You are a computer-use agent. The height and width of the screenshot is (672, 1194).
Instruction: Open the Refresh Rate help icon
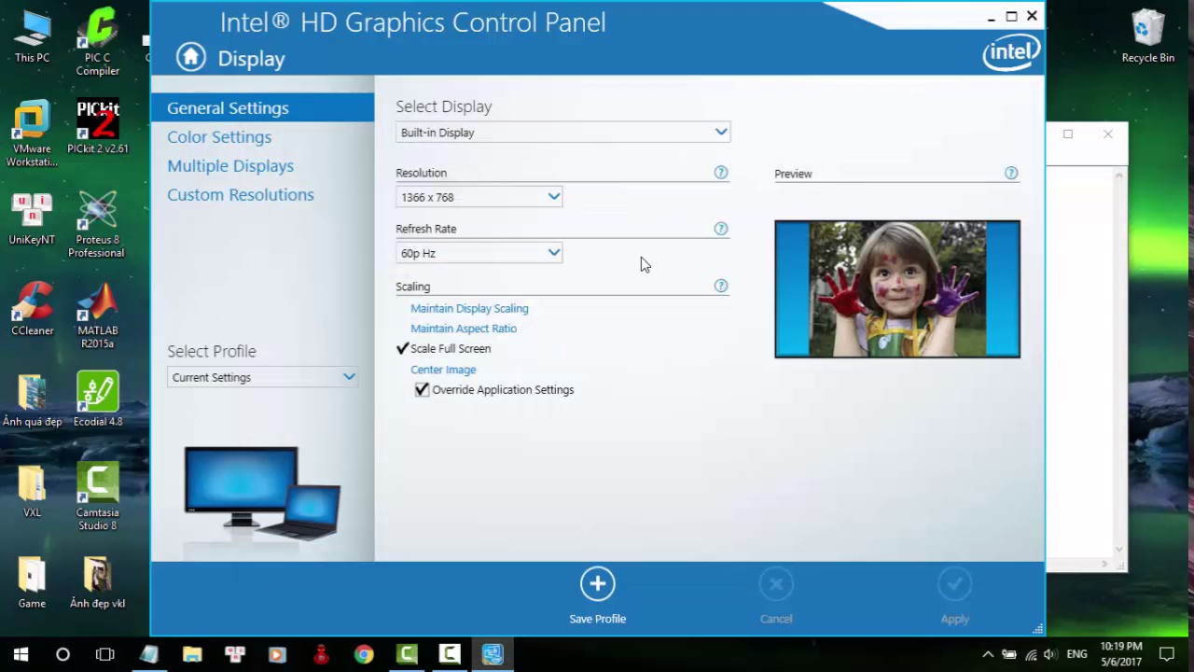(x=720, y=229)
